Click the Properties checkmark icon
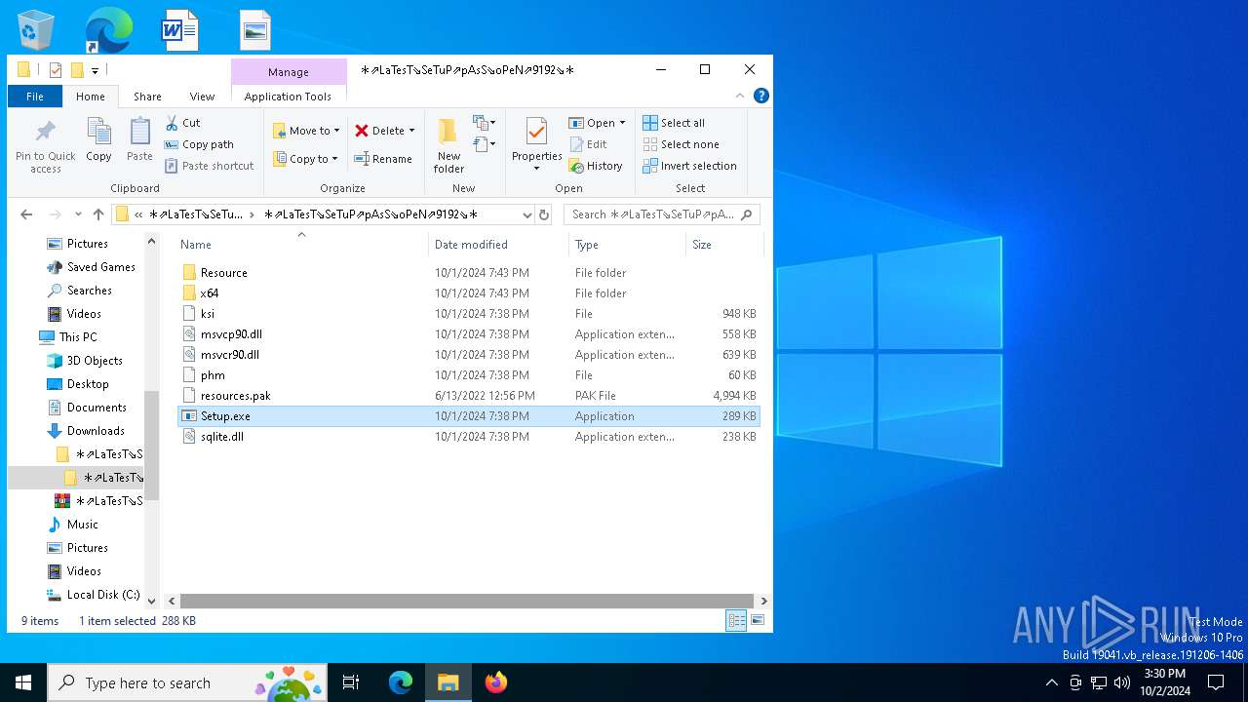This screenshot has width=1248, height=702. click(536, 131)
